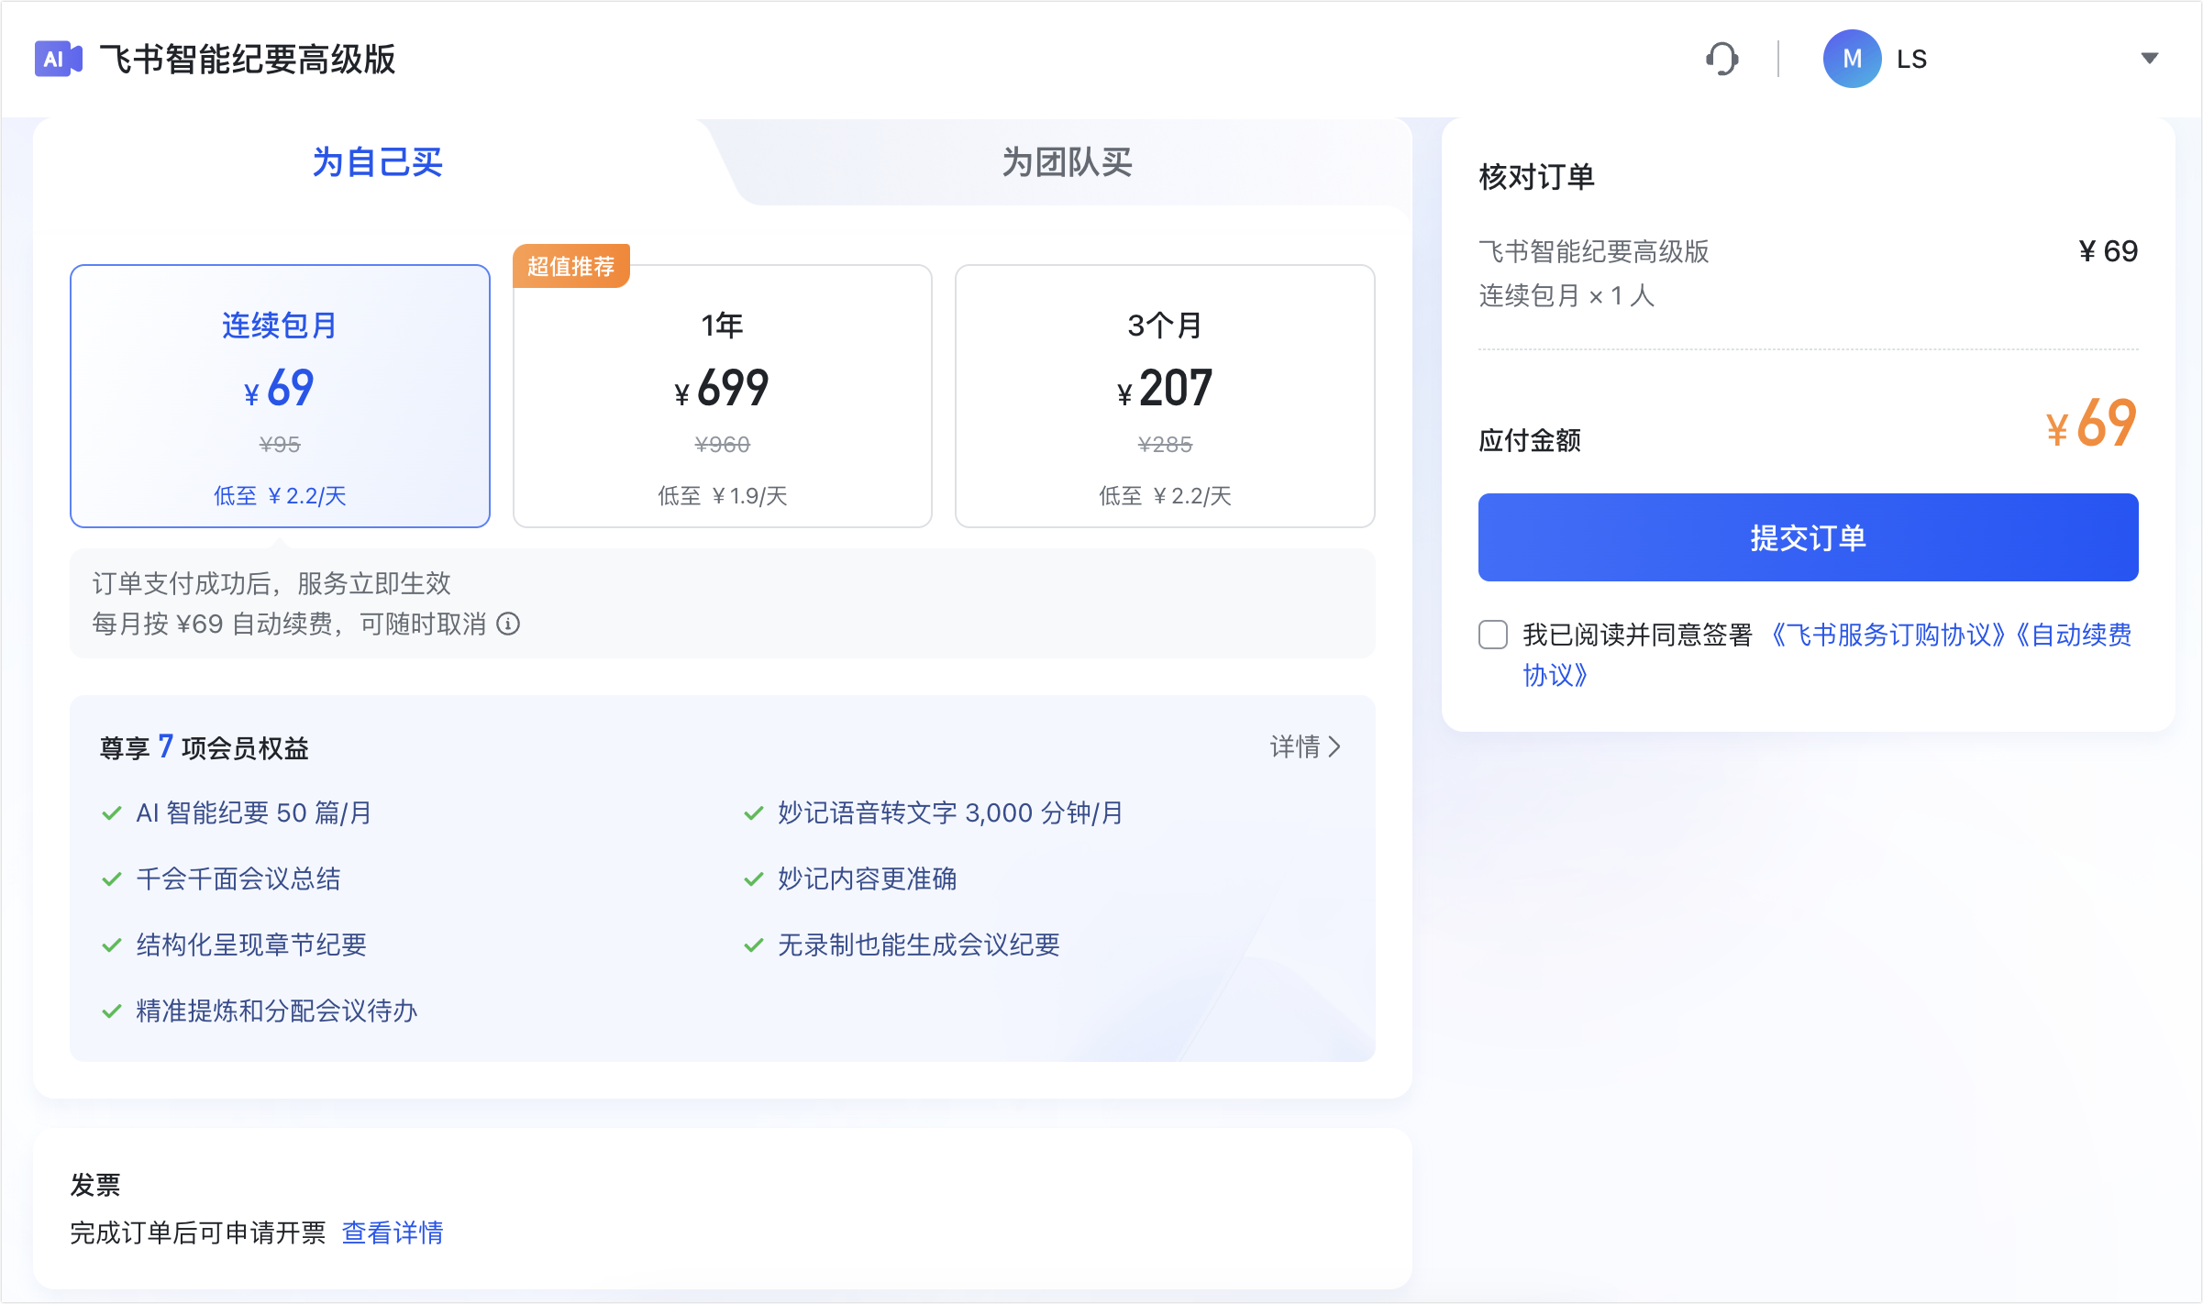
Task: Click checkmark beside 妙记内容更准确
Action: pyautogui.click(x=754, y=879)
